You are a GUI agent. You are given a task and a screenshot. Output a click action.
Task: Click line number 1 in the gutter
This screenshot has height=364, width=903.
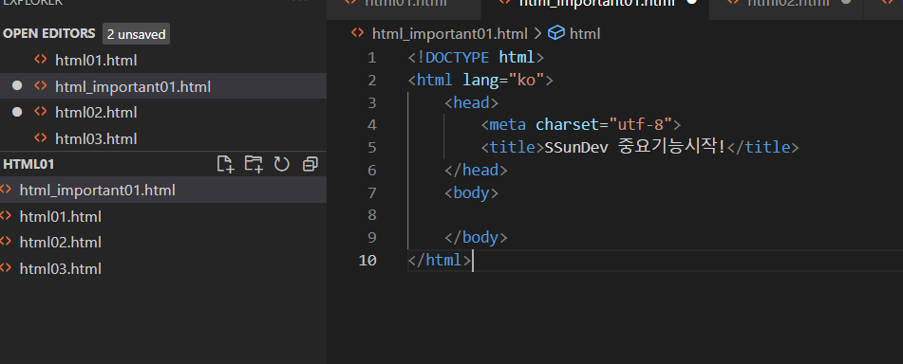(371, 58)
